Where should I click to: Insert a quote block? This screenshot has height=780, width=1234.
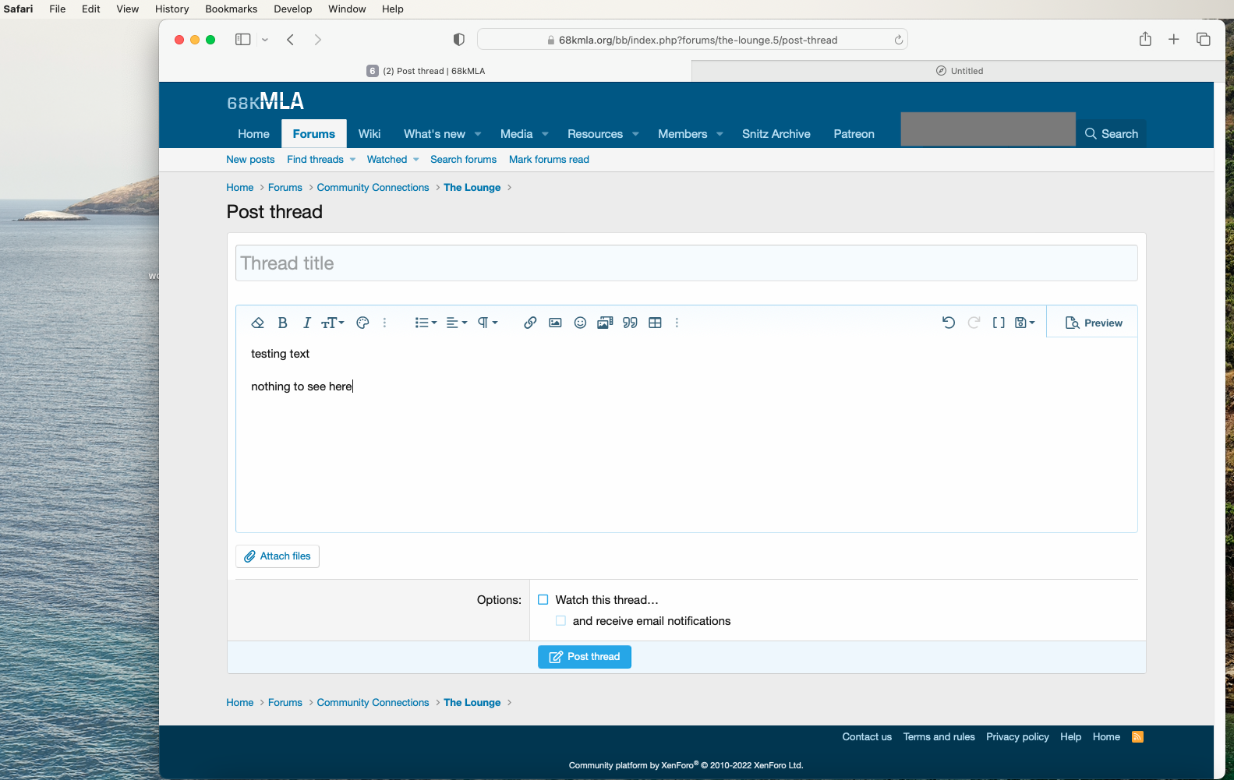click(x=630, y=323)
